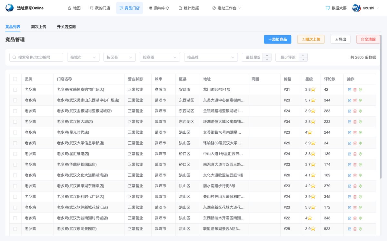Viewport: 387px width, 241px height.
Task: Check the 老乡鸡(星汇维港店) row checkbox
Action: 15,154
